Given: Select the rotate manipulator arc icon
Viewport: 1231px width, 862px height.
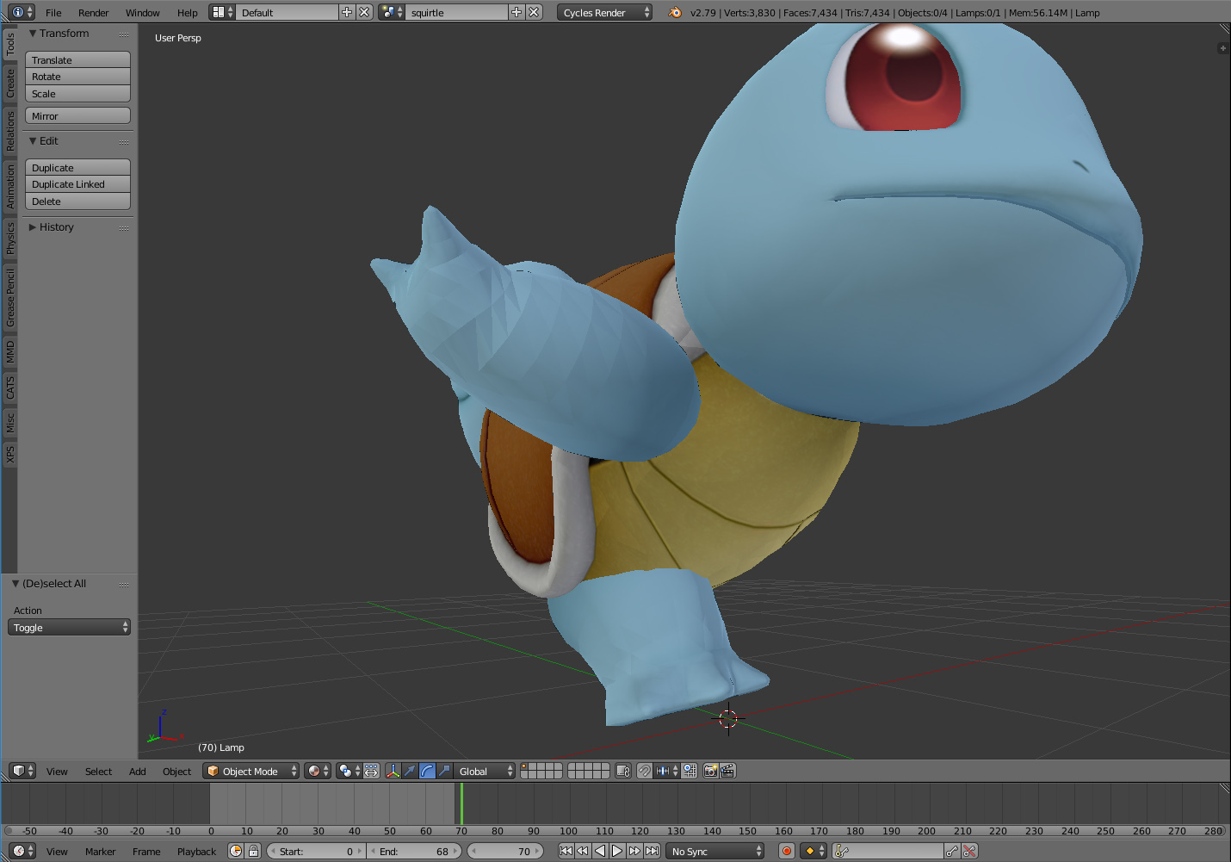Looking at the screenshot, I should 427,771.
